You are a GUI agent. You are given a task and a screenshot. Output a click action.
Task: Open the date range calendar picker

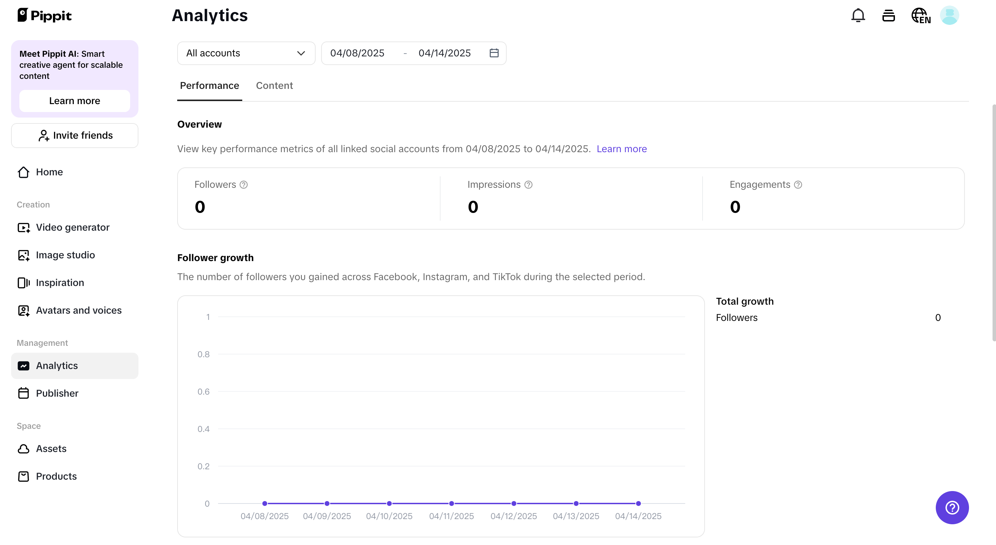point(494,53)
